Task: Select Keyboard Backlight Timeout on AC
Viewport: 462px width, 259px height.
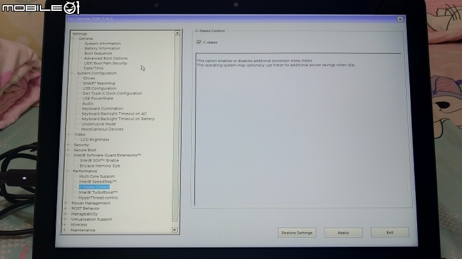Action: [x=114, y=113]
